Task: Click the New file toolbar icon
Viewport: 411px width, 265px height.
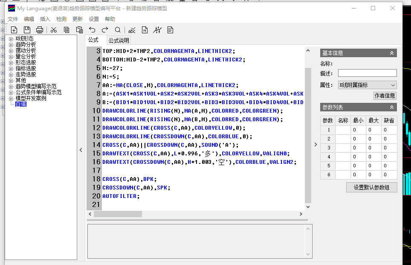Action: pyautogui.click(x=14, y=30)
